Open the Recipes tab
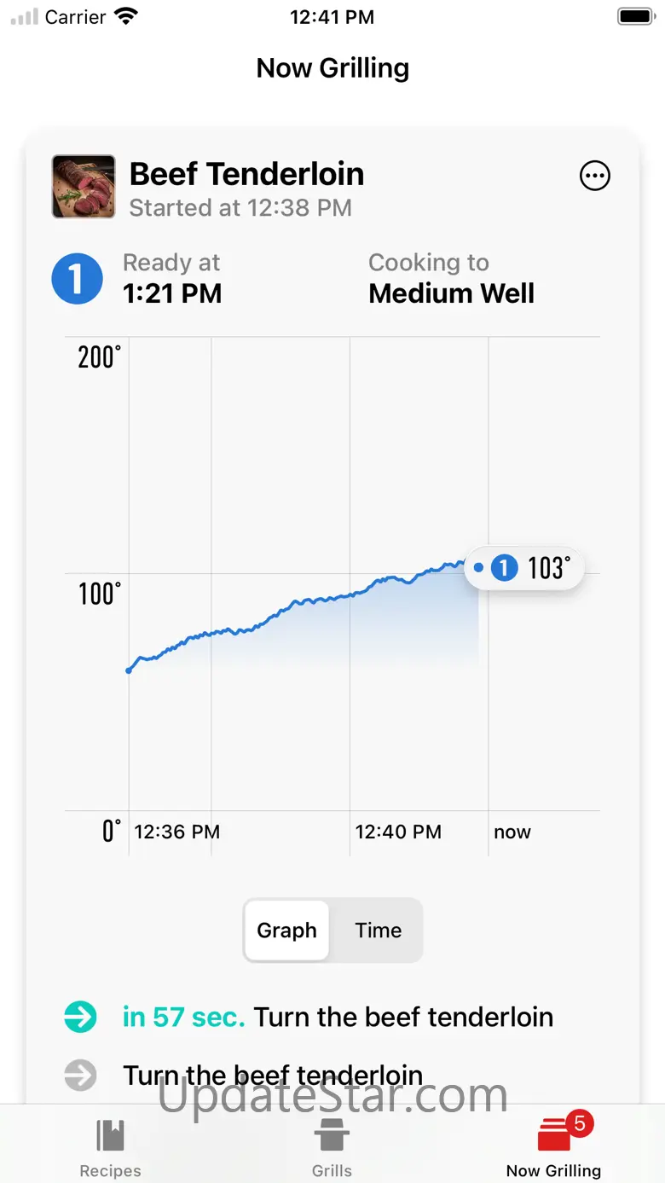 (111, 1147)
